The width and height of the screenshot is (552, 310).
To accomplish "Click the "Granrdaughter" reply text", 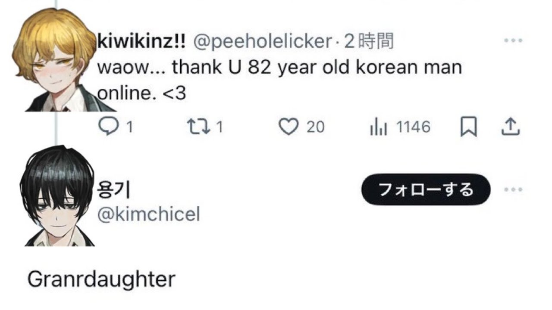I will click(101, 279).
